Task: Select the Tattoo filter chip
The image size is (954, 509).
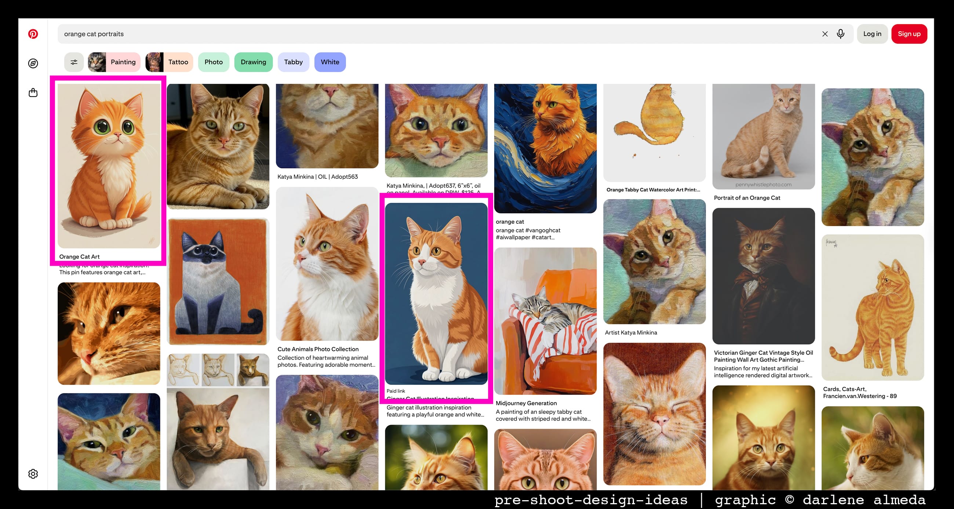Action: point(169,62)
